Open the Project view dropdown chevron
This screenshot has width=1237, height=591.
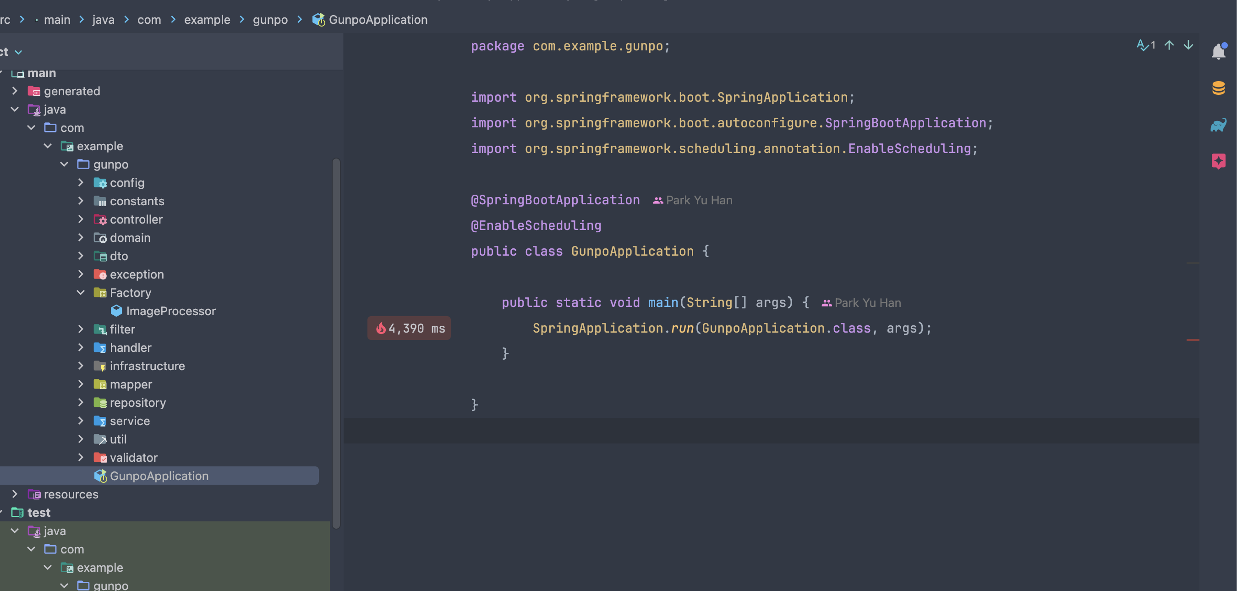coord(19,52)
